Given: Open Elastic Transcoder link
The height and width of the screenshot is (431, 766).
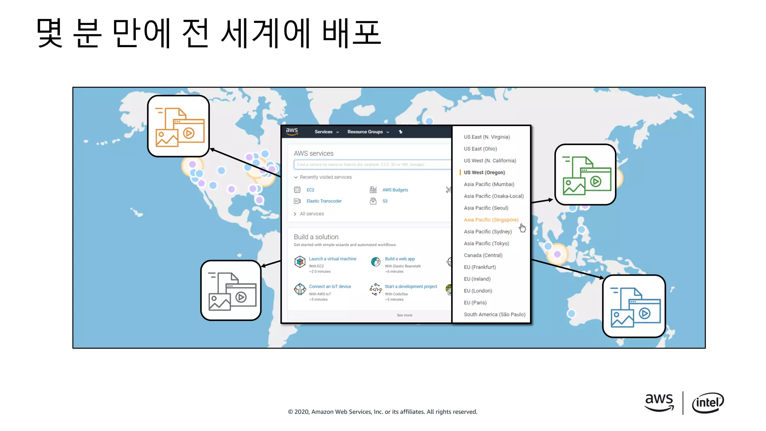Looking at the screenshot, I should click(x=324, y=201).
